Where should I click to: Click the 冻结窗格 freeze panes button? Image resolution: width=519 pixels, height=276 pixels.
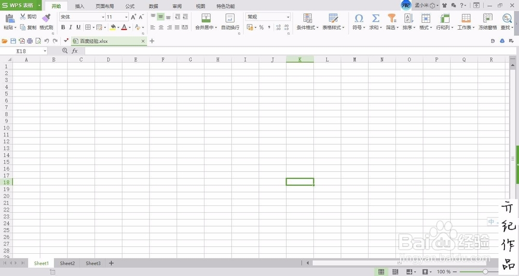[x=487, y=22]
